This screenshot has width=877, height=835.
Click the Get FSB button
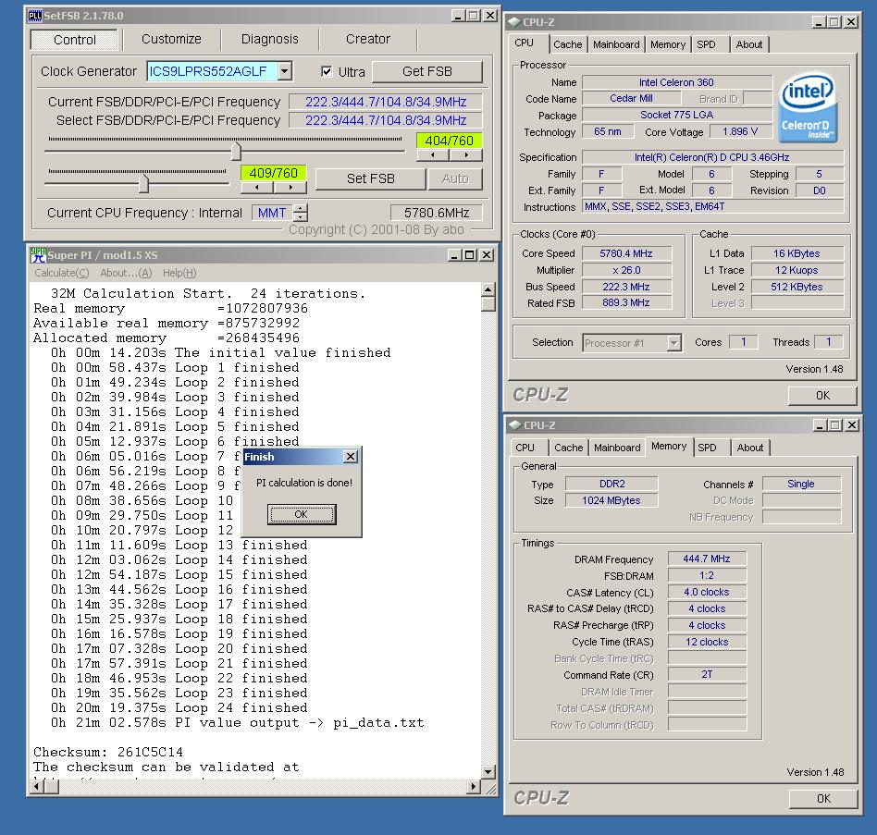pyautogui.click(x=426, y=71)
